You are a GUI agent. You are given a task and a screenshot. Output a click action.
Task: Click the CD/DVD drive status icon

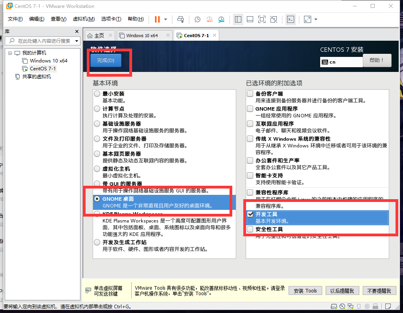click(342, 306)
